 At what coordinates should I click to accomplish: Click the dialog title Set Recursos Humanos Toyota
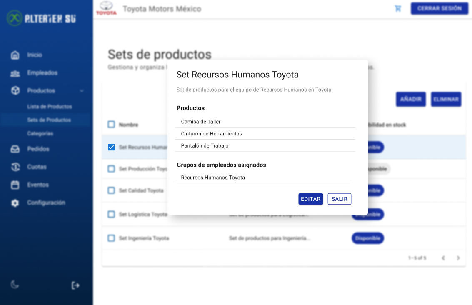237,75
